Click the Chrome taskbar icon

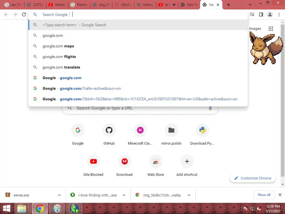click(x=40, y=208)
